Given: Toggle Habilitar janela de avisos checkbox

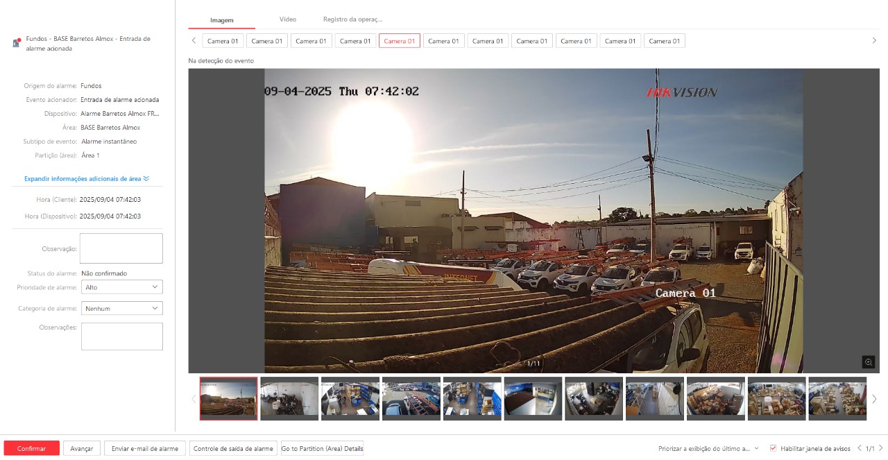Looking at the screenshot, I should tap(774, 448).
